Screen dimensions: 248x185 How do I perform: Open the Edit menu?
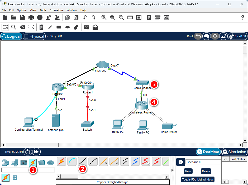[11, 10]
